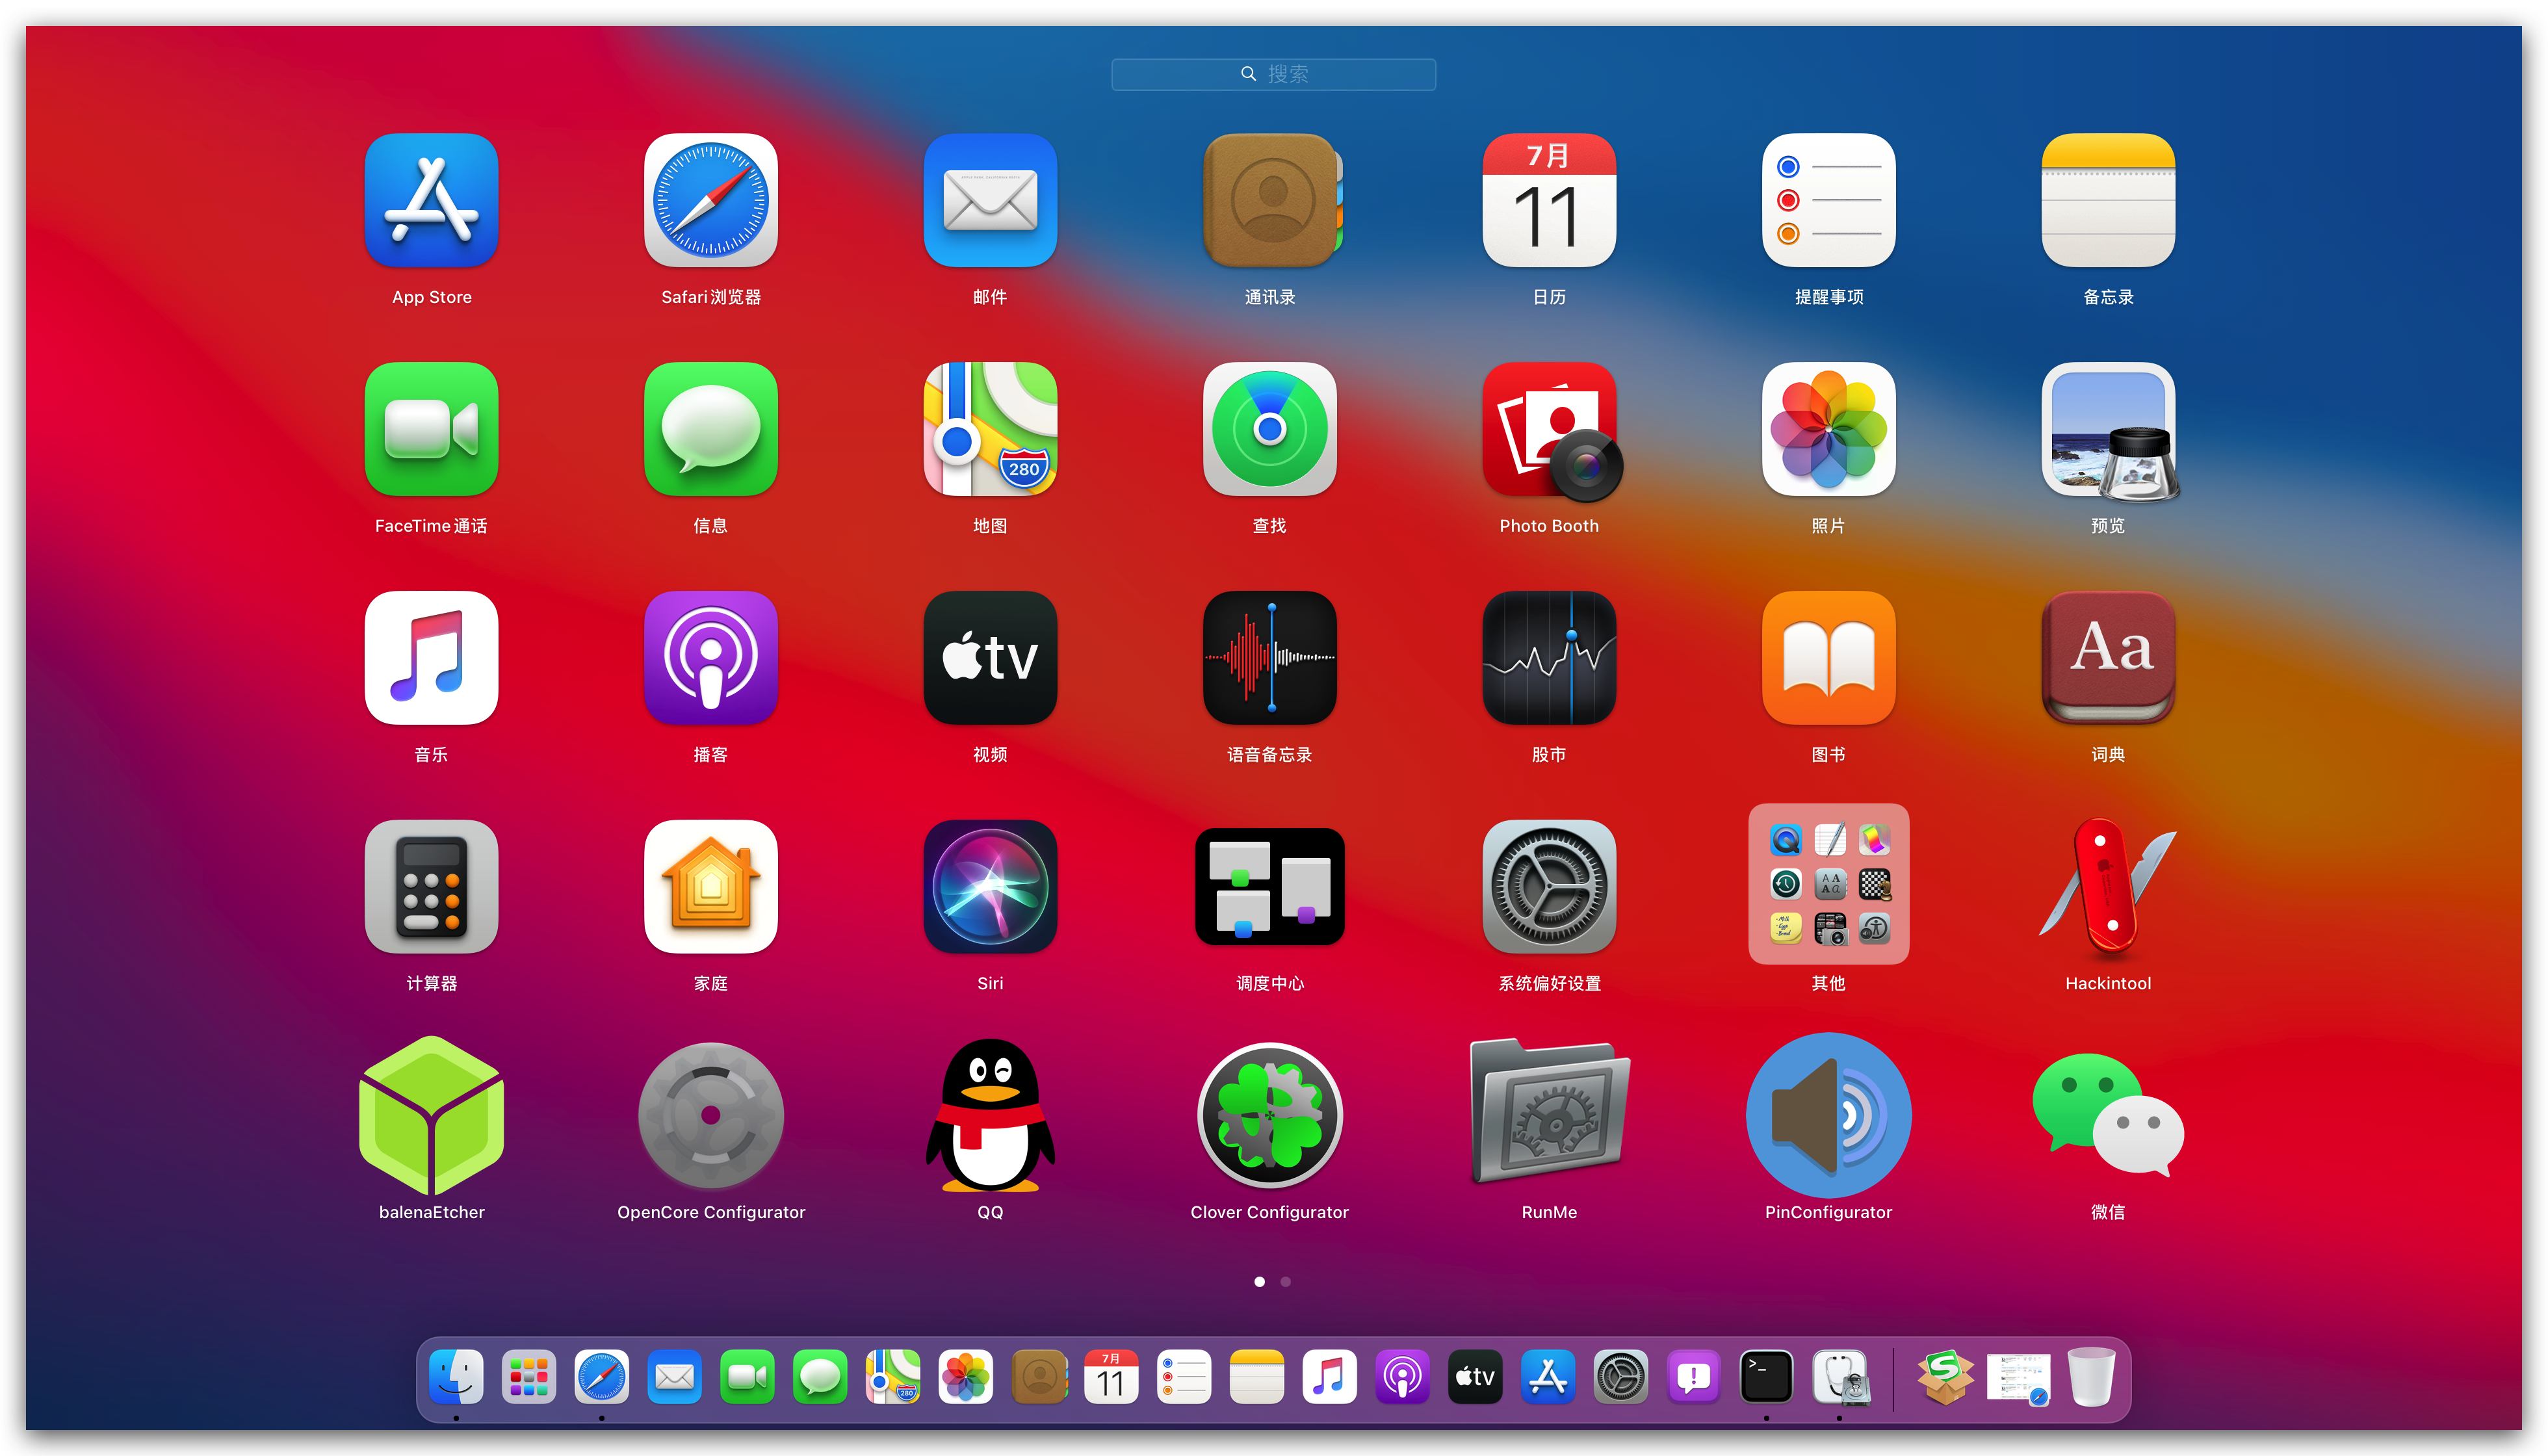Click the 搜索 search field
Screen dimensions: 2548x1456
point(1273,74)
